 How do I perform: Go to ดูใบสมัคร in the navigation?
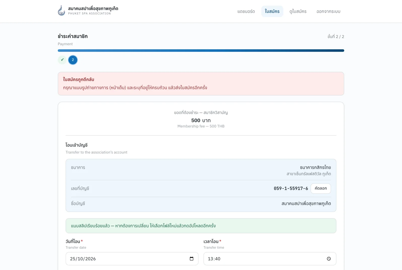(298, 11)
